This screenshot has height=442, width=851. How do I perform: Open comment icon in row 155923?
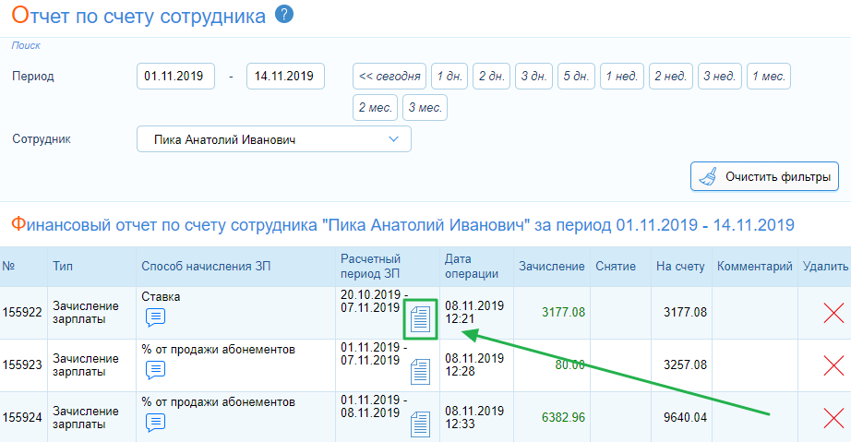pyautogui.click(x=155, y=370)
